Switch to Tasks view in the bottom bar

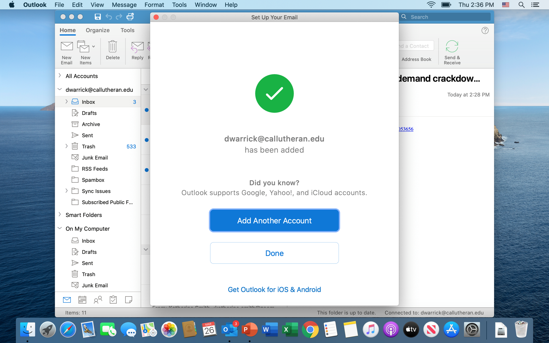tap(113, 300)
